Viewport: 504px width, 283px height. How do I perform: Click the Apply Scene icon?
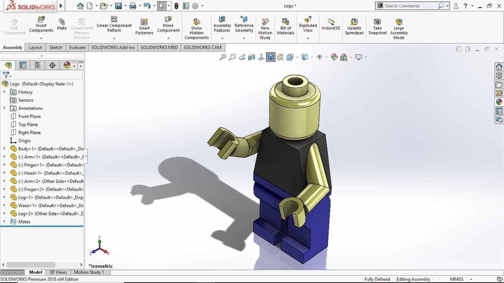pyautogui.click(x=344, y=57)
